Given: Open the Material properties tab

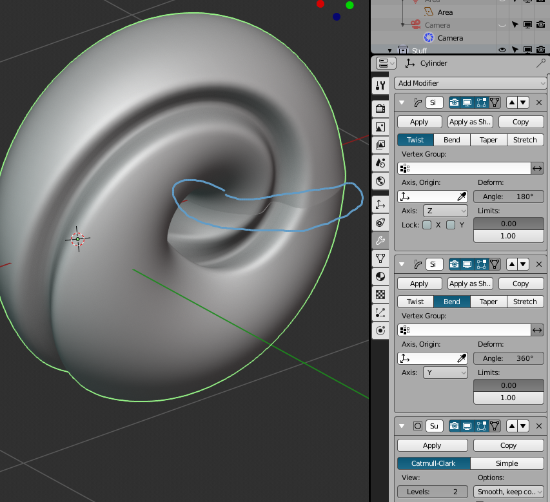Looking at the screenshot, I should pos(380,276).
